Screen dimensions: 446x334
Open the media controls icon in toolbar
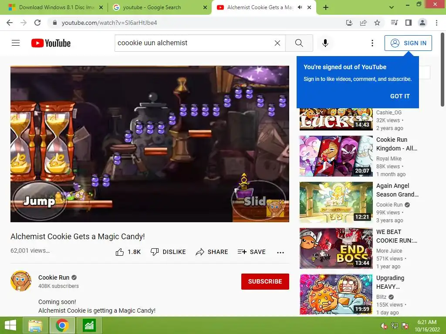point(394,23)
